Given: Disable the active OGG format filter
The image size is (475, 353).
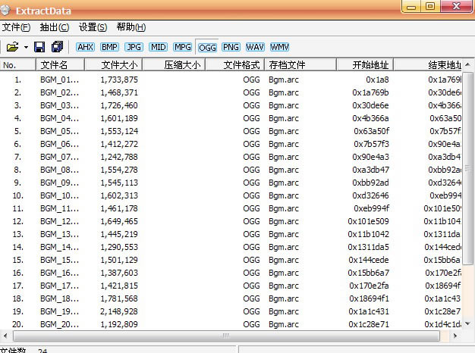Looking at the screenshot, I should coord(206,47).
